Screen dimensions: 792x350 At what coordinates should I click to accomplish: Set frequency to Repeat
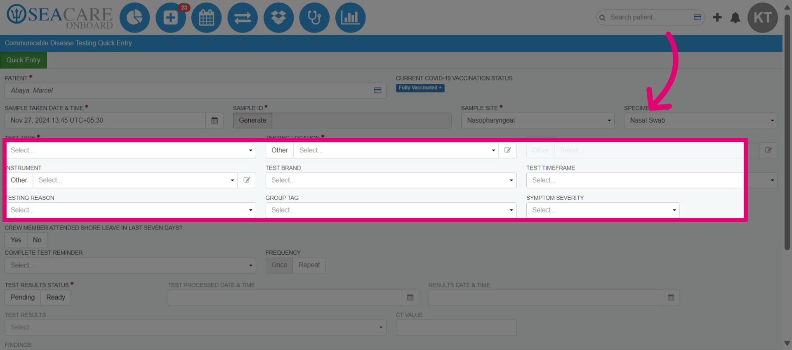pos(309,265)
